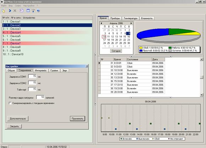Click the gray X stop toolbar icon
This screenshot has height=148, width=206.
click(x=15, y=11)
